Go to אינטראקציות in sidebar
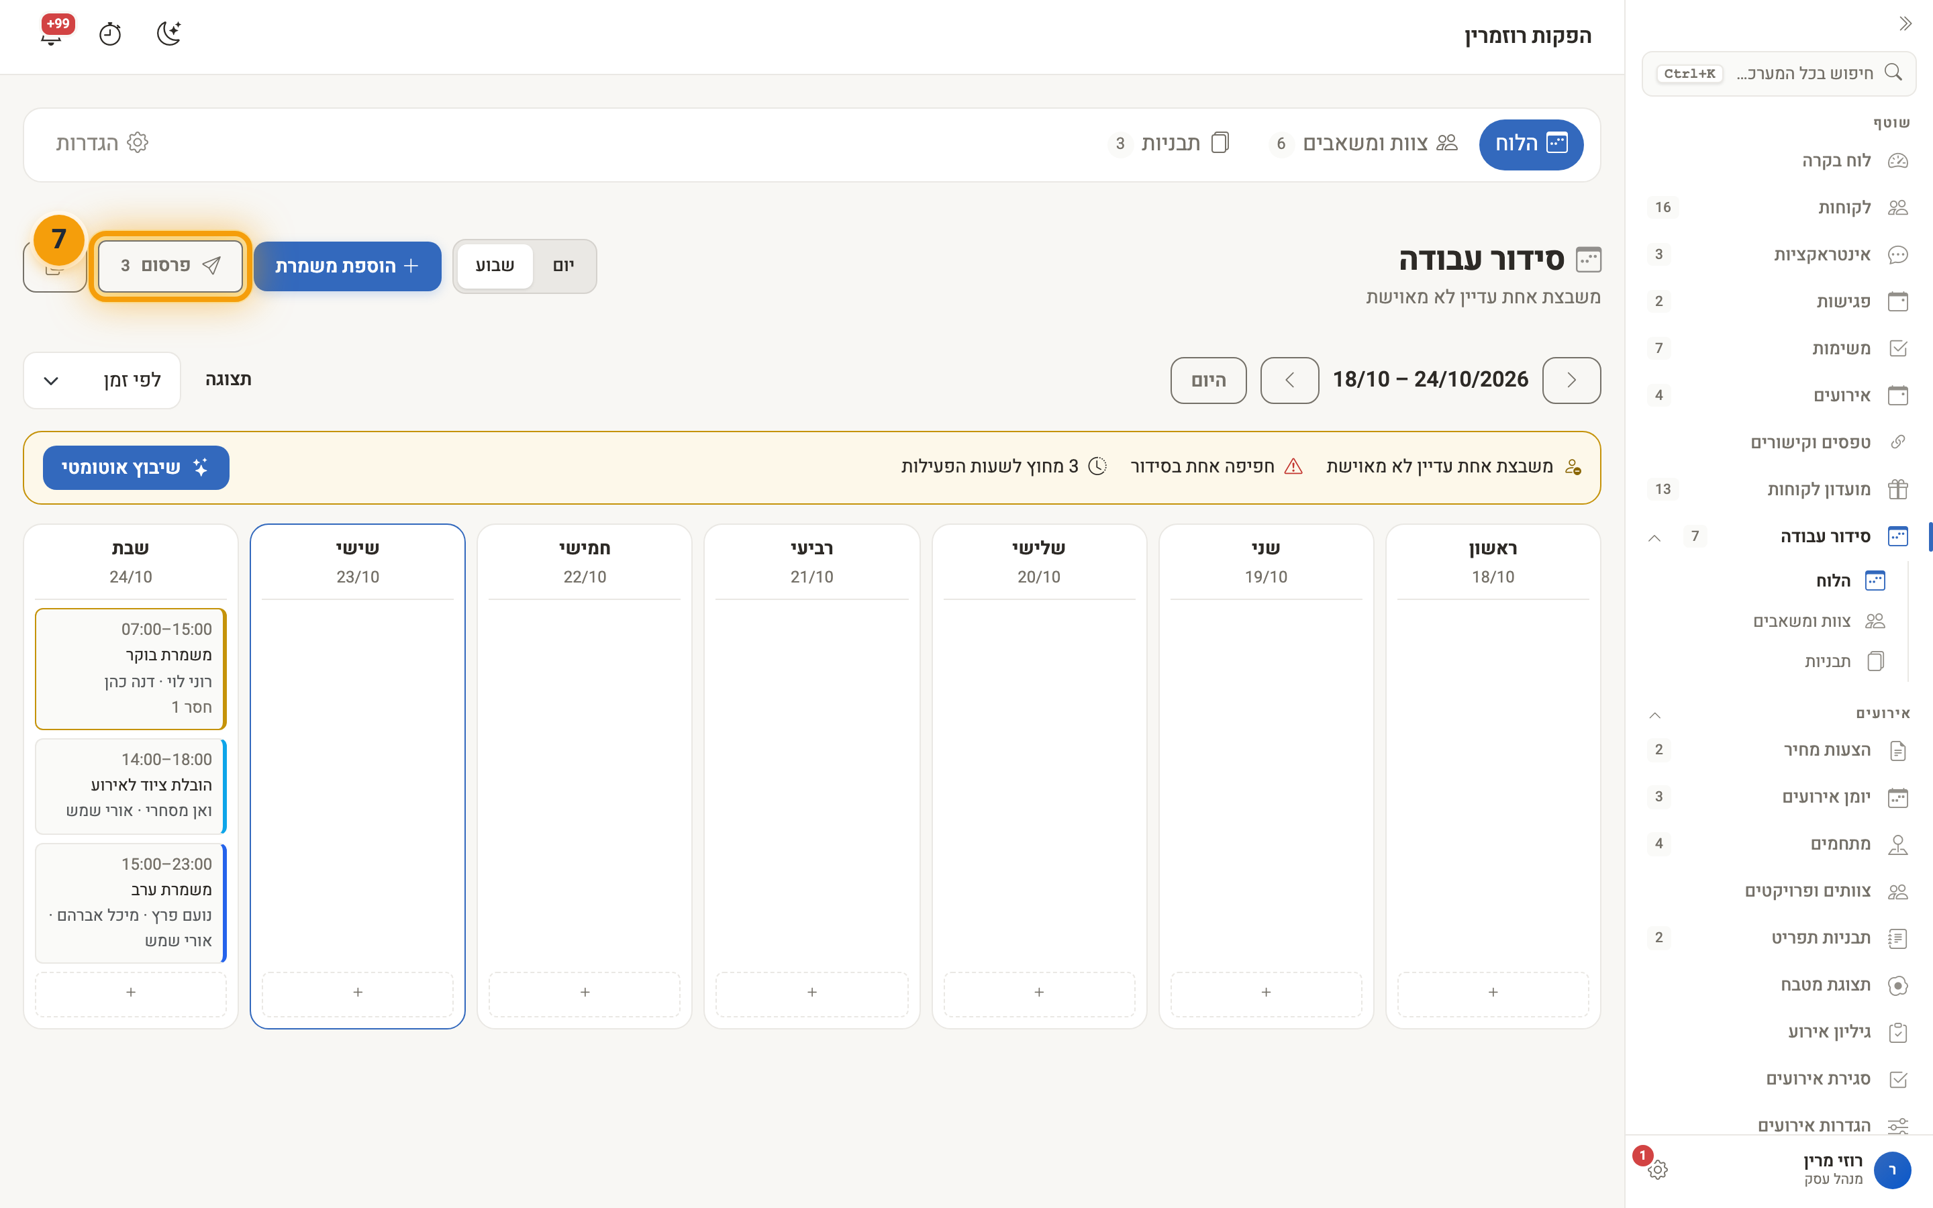This screenshot has width=1933, height=1208. pyautogui.click(x=1779, y=254)
